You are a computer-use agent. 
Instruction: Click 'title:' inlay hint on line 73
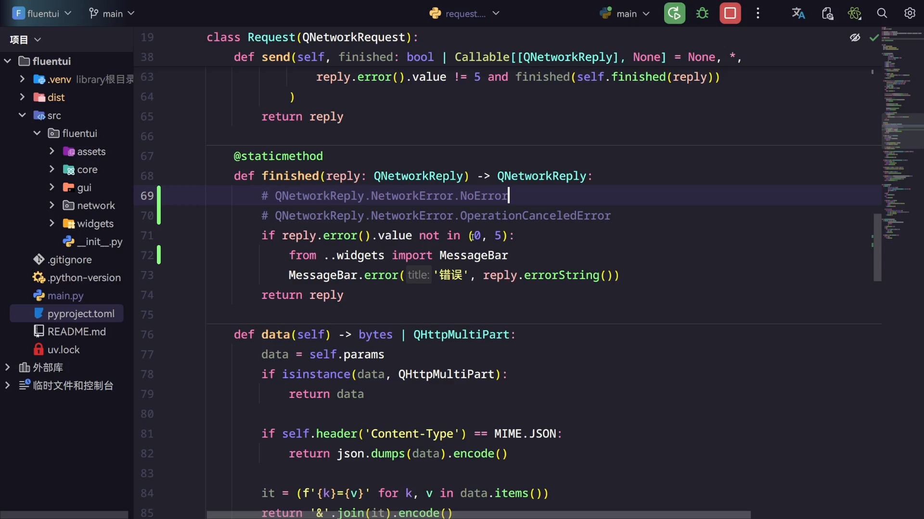[418, 275]
